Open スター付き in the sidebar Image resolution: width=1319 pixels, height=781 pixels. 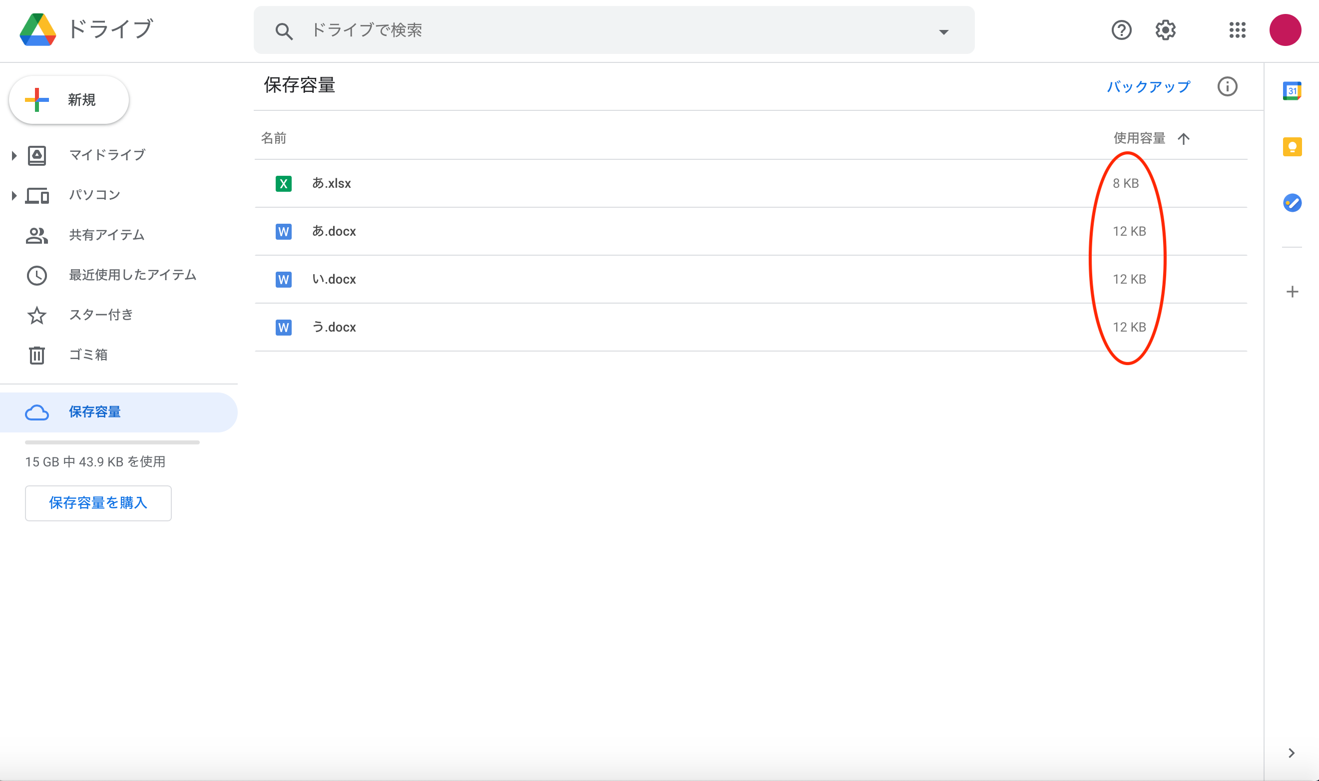coord(101,315)
